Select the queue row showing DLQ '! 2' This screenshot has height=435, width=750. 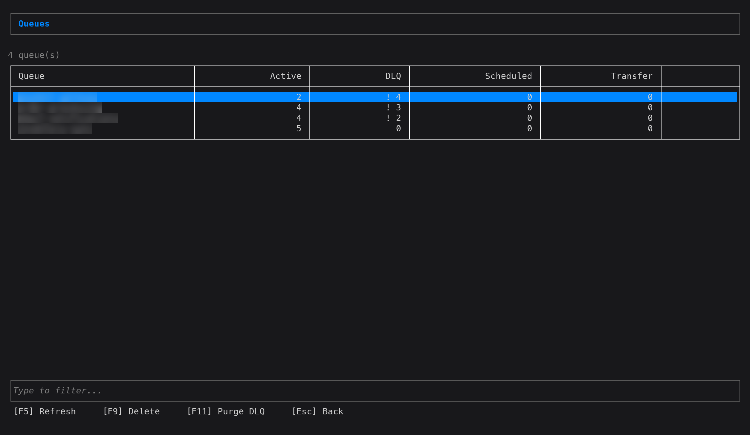[375, 118]
